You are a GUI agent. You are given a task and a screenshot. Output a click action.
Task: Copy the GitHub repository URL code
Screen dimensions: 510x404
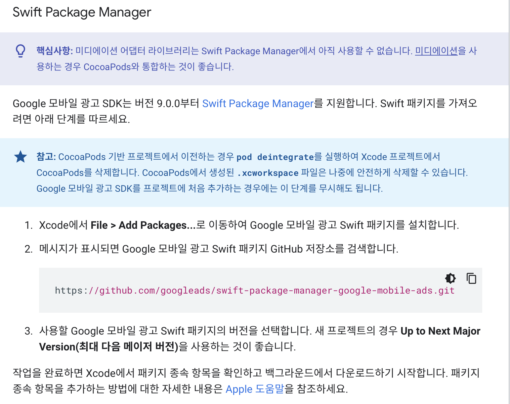point(471,278)
